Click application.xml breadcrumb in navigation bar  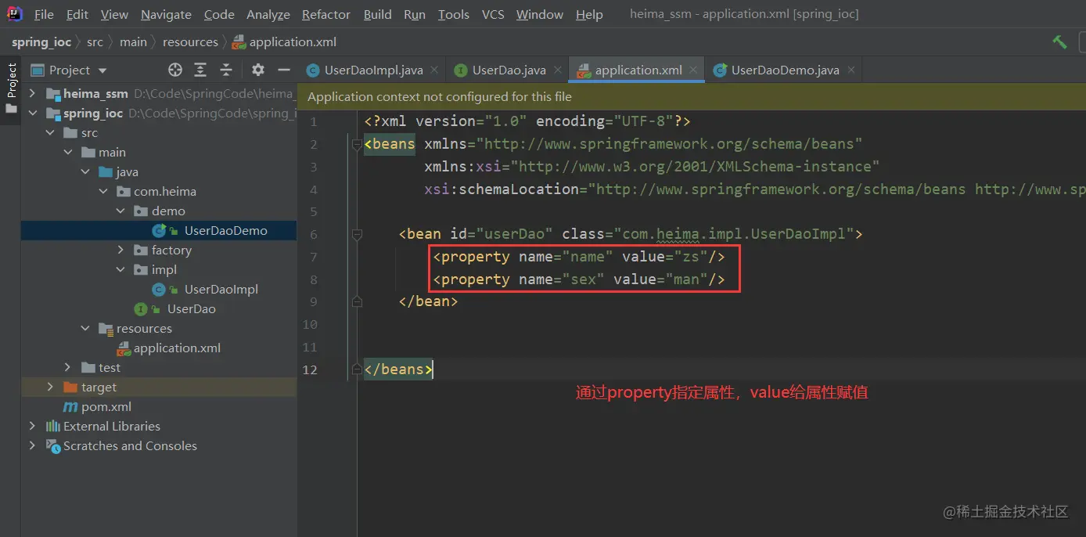(x=285, y=42)
